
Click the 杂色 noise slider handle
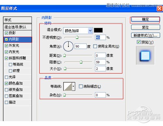(65, 95)
